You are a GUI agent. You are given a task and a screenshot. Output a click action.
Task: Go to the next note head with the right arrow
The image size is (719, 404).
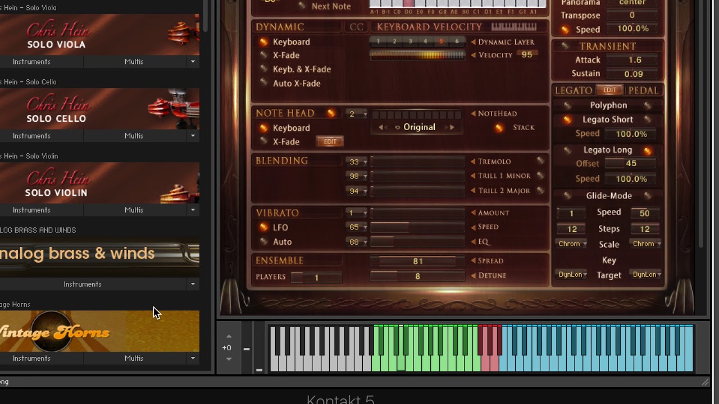click(450, 127)
